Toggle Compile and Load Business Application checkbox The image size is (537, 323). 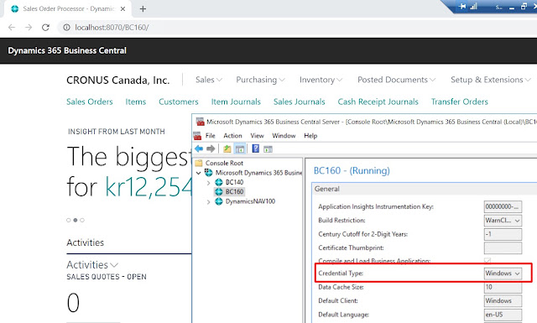tap(487, 261)
